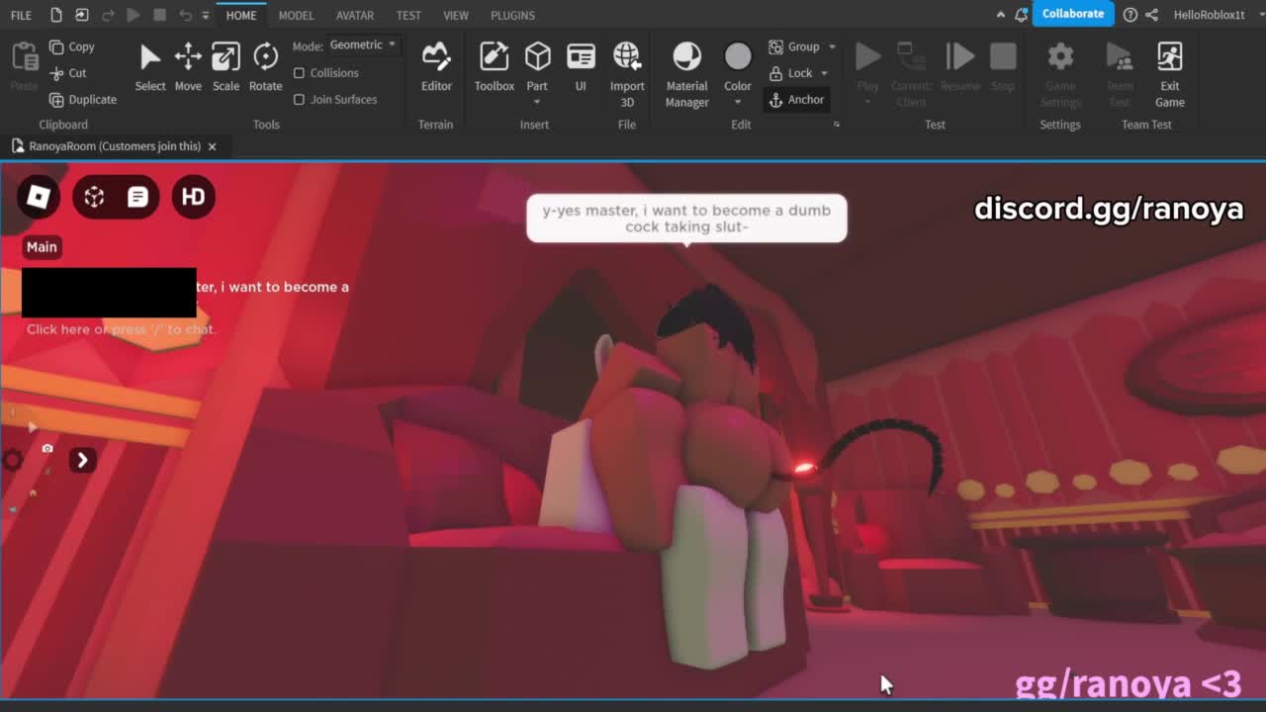Click the Current Client button
Screen dimensions: 1266x712
point(911,74)
